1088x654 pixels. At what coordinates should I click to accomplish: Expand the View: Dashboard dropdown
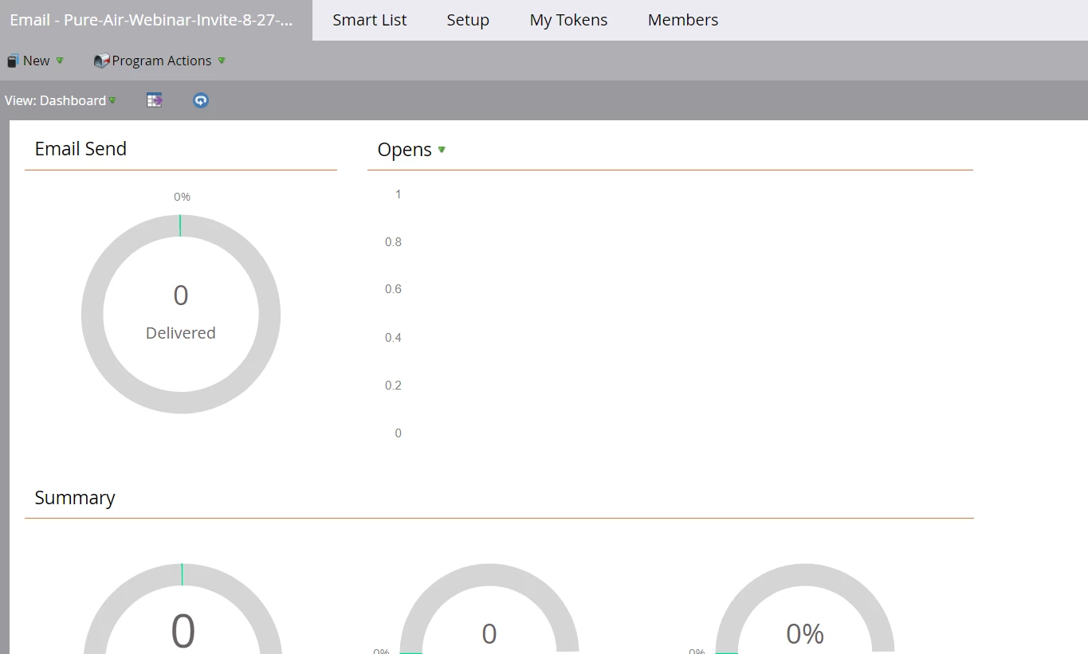(x=61, y=100)
